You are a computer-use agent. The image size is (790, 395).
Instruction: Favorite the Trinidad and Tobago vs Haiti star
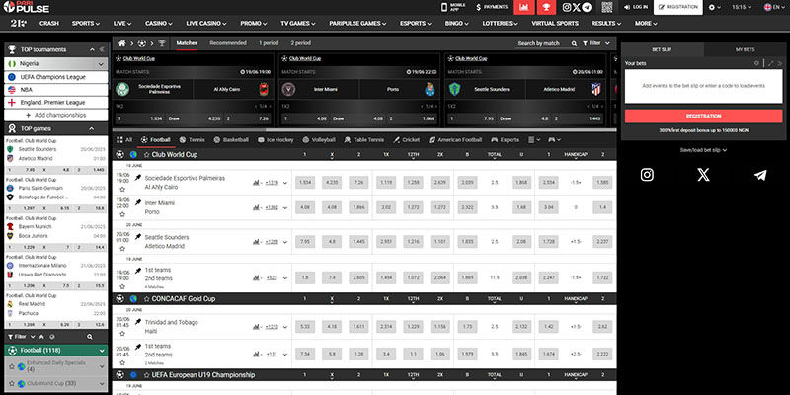tap(121, 334)
